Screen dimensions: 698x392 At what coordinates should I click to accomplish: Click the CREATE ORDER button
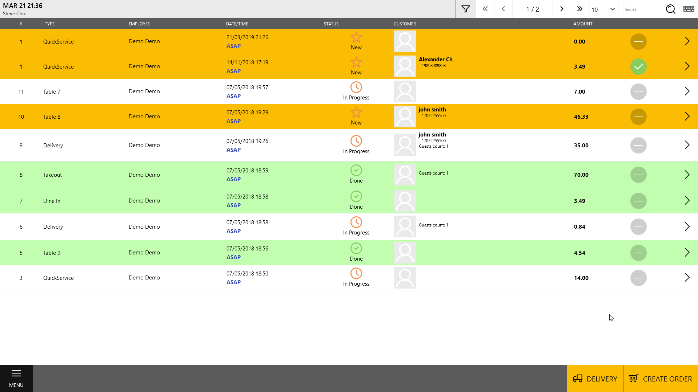coord(661,379)
